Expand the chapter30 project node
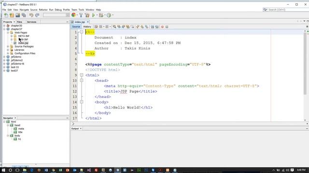 tap(4, 25)
